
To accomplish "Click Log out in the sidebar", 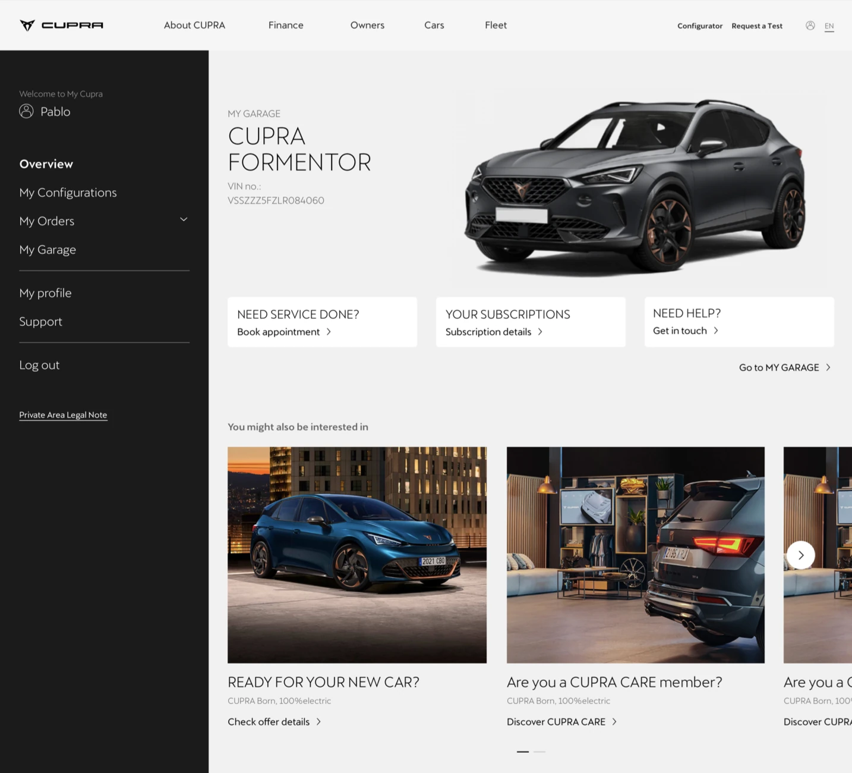I will pyautogui.click(x=39, y=365).
